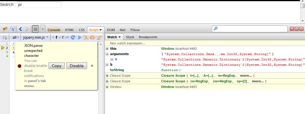Dismiss the notification with the ×
305x114 pixels.
92,66
